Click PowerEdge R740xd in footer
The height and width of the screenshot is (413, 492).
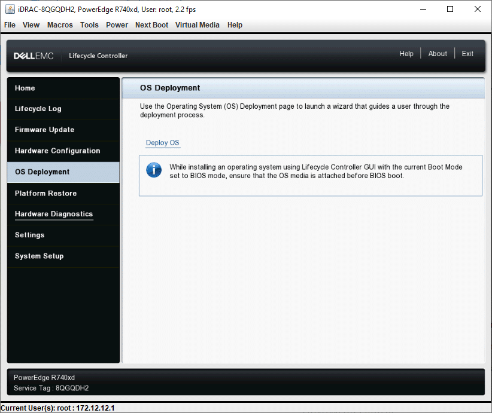click(x=44, y=378)
